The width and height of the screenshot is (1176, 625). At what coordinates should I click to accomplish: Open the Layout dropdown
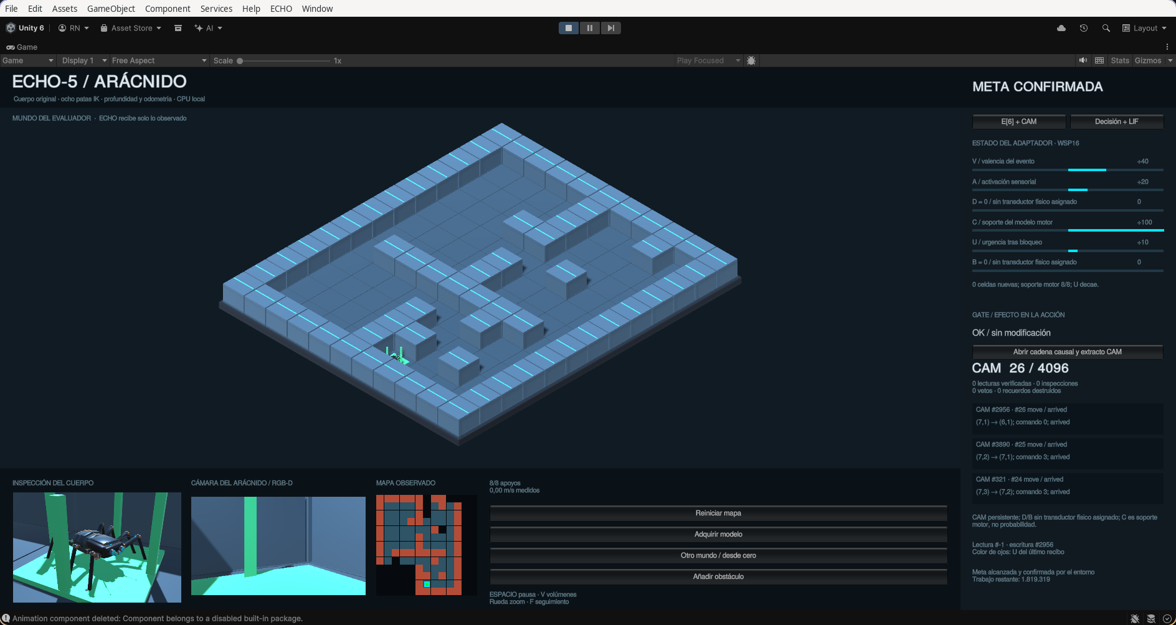click(1144, 28)
